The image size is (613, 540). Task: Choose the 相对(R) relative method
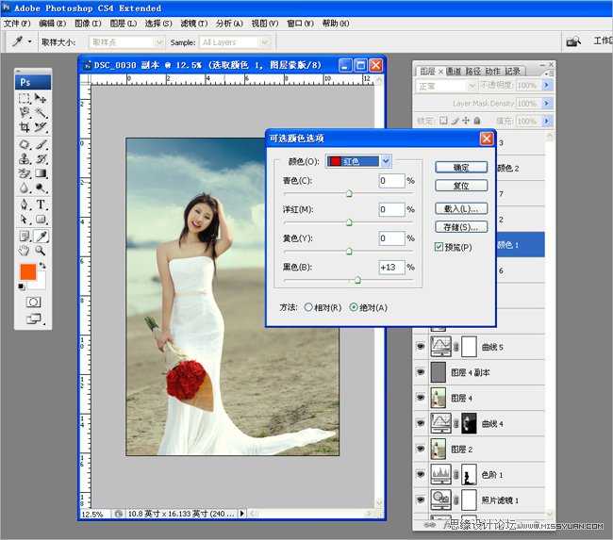308,307
